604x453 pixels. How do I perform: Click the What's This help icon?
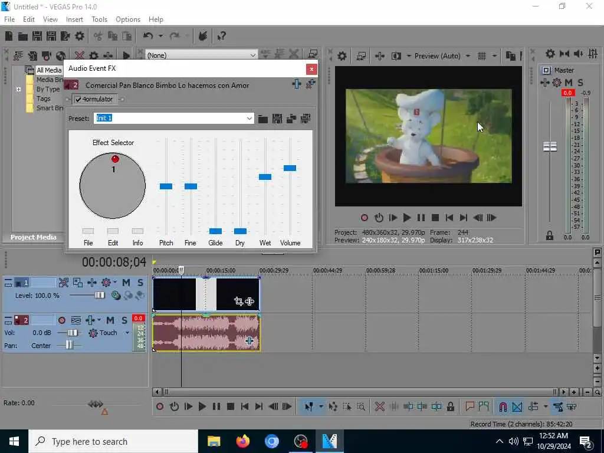tap(221, 36)
